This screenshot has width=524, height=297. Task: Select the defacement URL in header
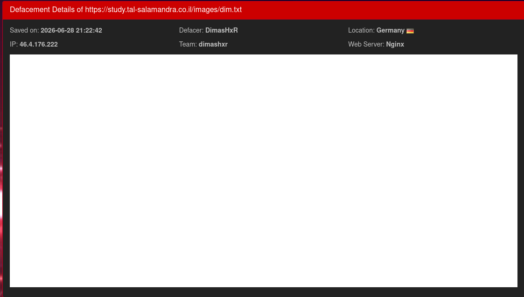tap(163, 10)
